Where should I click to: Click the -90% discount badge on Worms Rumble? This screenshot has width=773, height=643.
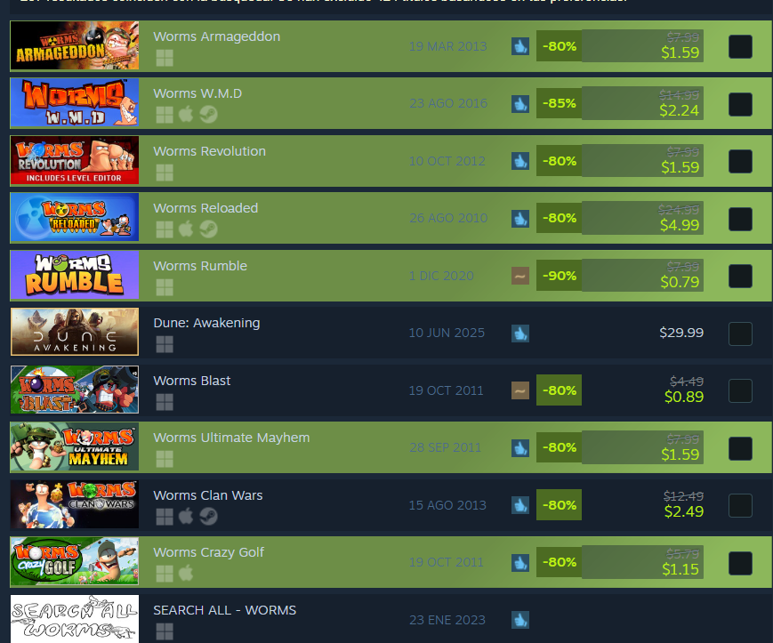tap(559, 276)
